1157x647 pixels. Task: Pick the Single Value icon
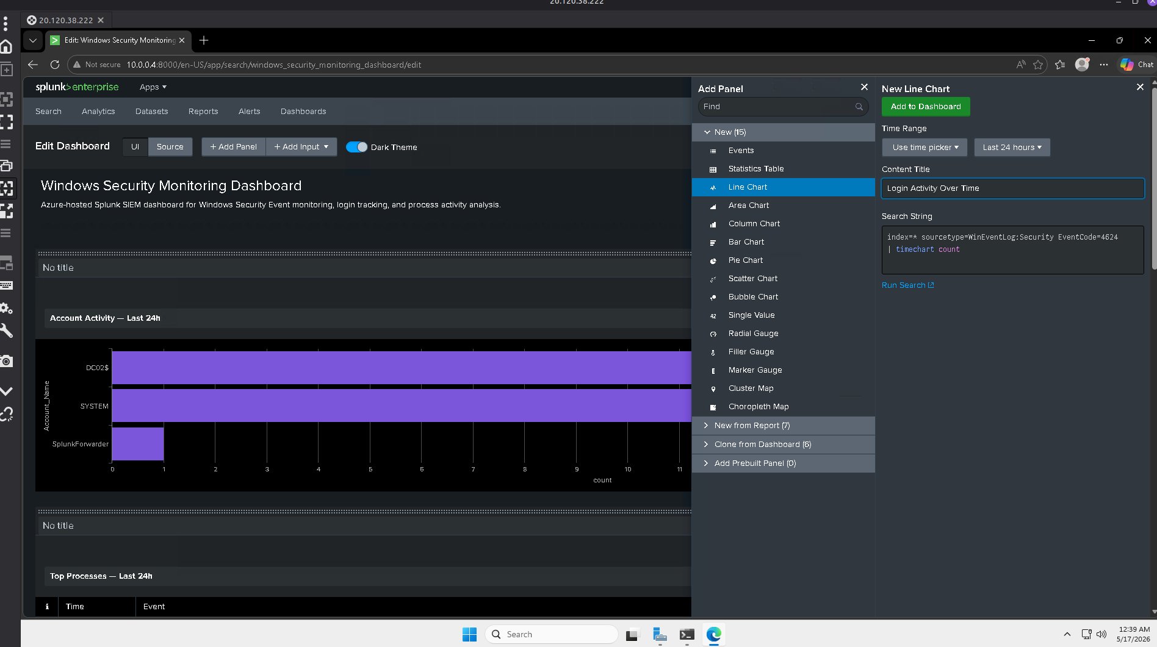[713, 316]
